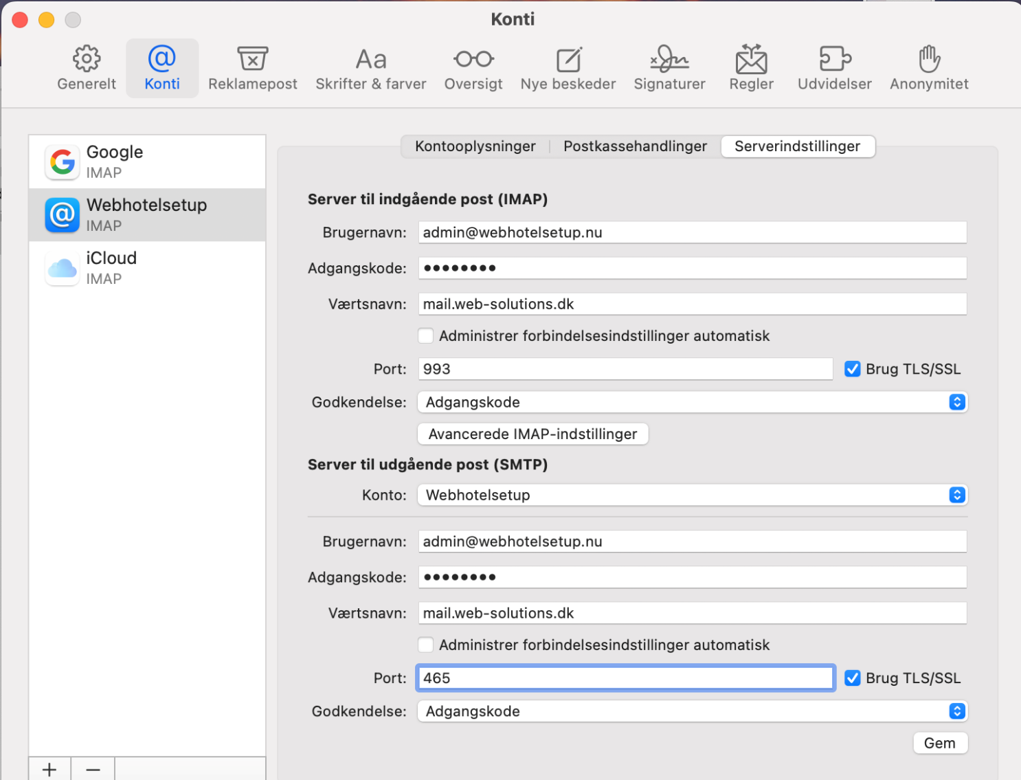Open Skrifter & farver preferences
This screenshot has height=780, width=1021.
[x=371, y=68]
